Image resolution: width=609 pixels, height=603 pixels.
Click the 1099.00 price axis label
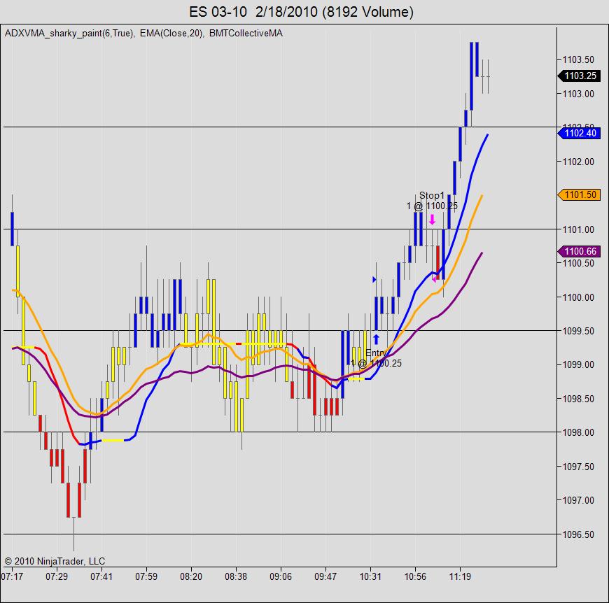[x=578, y=364]
